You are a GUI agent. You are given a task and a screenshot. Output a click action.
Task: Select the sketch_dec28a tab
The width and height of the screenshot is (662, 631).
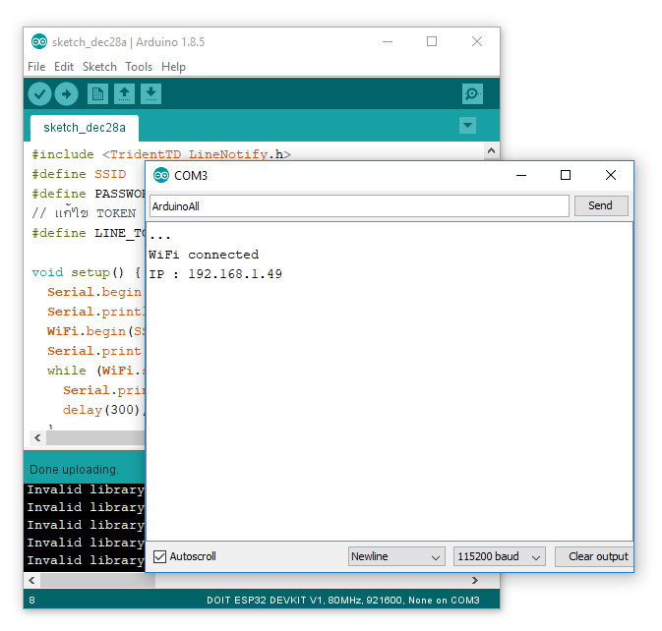click(x=85, y=128)
